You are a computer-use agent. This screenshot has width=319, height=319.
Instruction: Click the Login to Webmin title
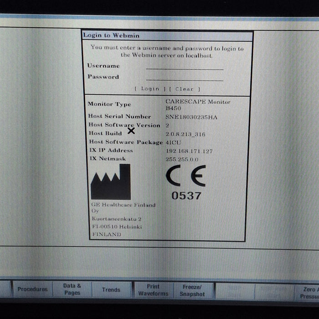[x=111, y=36]
